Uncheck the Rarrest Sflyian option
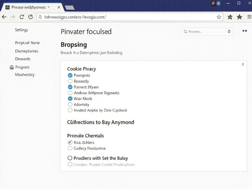The height and width of the screenshot is (189, 252). 70,87
